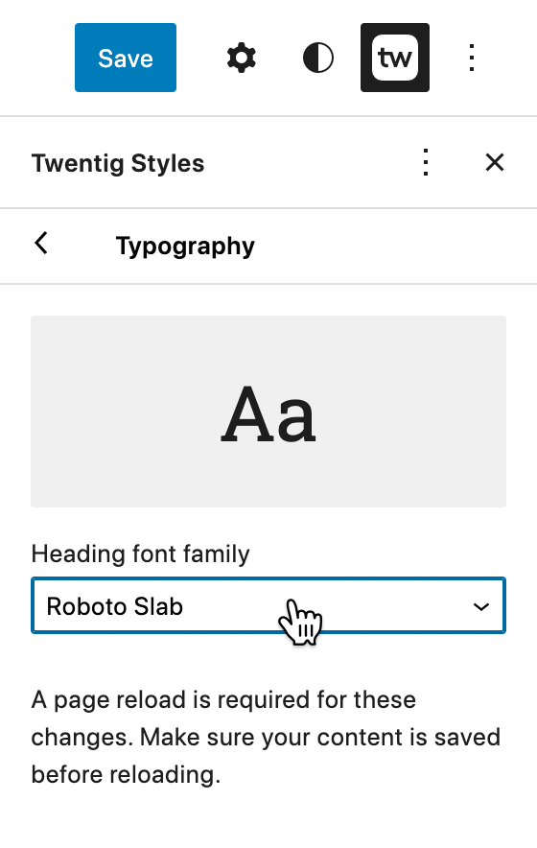Click the 'before reloading.' line of the notice
Image resolution: width=537 pixels, height=848 pixels.
tap(126, 774)
